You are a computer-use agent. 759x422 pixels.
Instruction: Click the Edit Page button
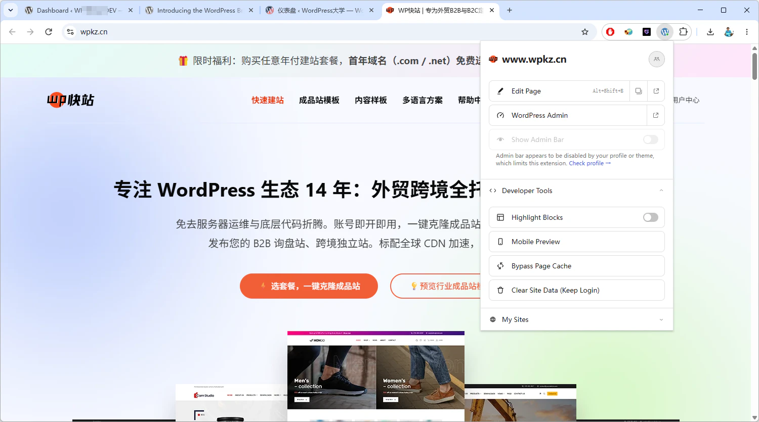point(559,91)
